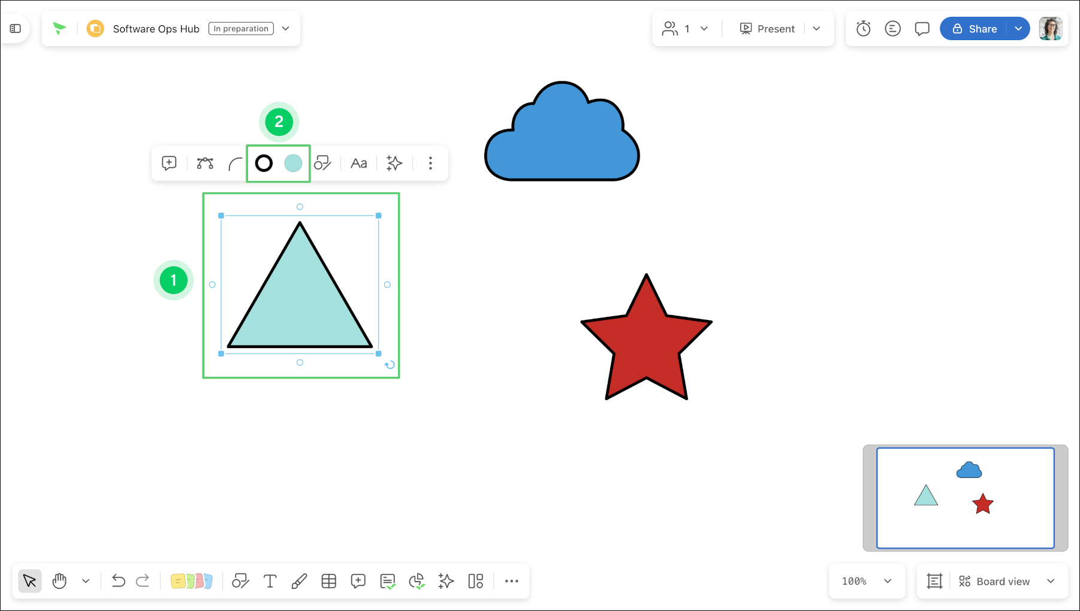Select the text tool
This screenshot has width=1080, height=611.
pyautogui.click(x=270, y=581)
